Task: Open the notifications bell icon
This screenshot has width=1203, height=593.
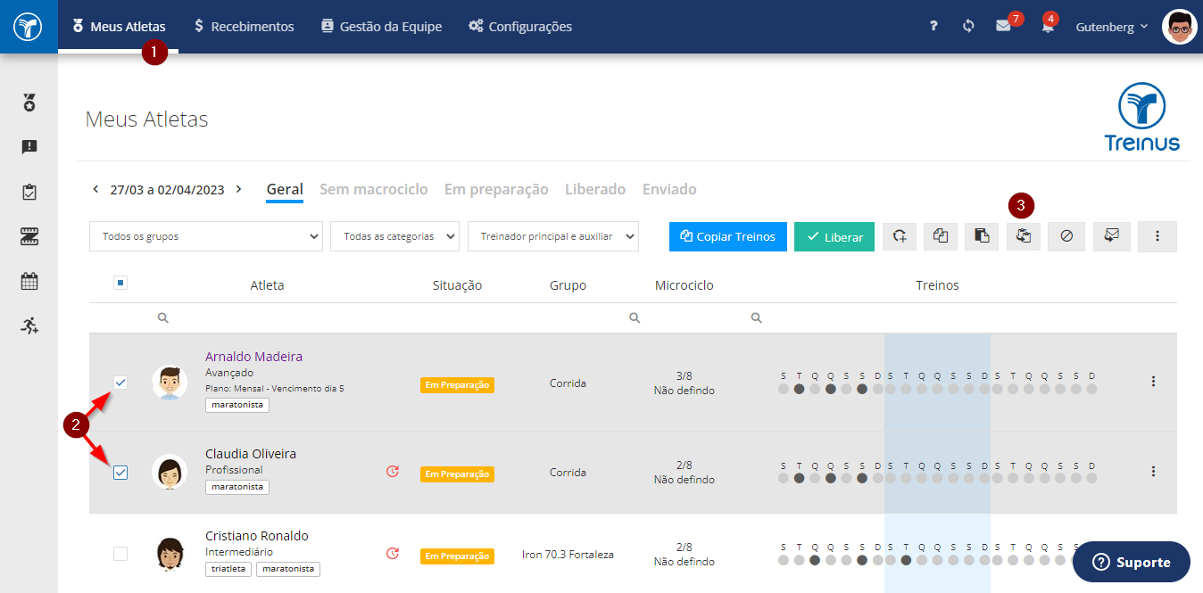Action: click(x=1048, y=26)
